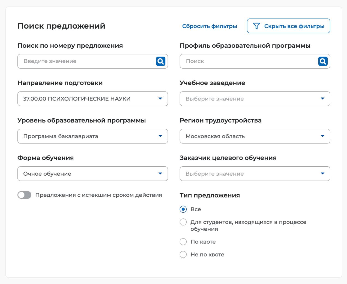The image size is (347, 284).
Task: Reset filters via Сбросить фильтры link
Action: [210, 26]
